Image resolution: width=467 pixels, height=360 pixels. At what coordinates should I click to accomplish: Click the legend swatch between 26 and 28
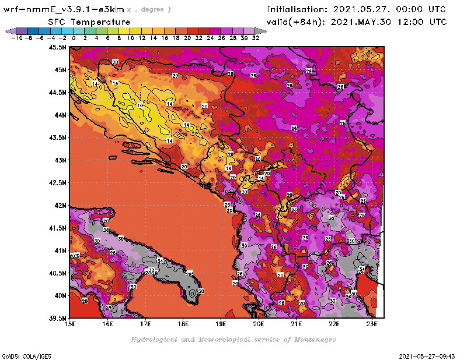(x=226, y=31)
